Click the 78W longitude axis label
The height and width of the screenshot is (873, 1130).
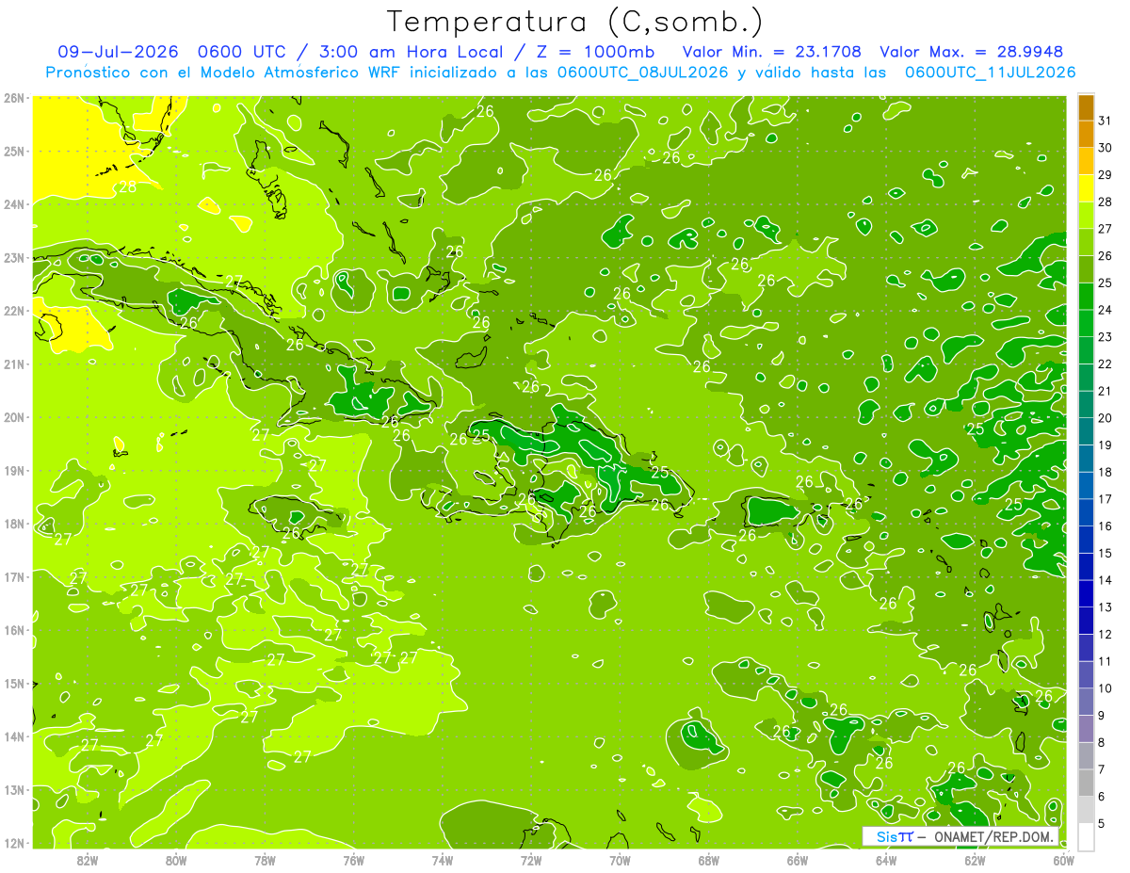tap(265, 860)
